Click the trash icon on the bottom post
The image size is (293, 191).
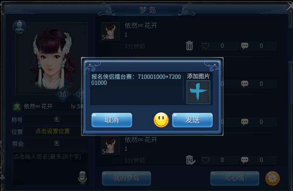click(x=190, y=160)
